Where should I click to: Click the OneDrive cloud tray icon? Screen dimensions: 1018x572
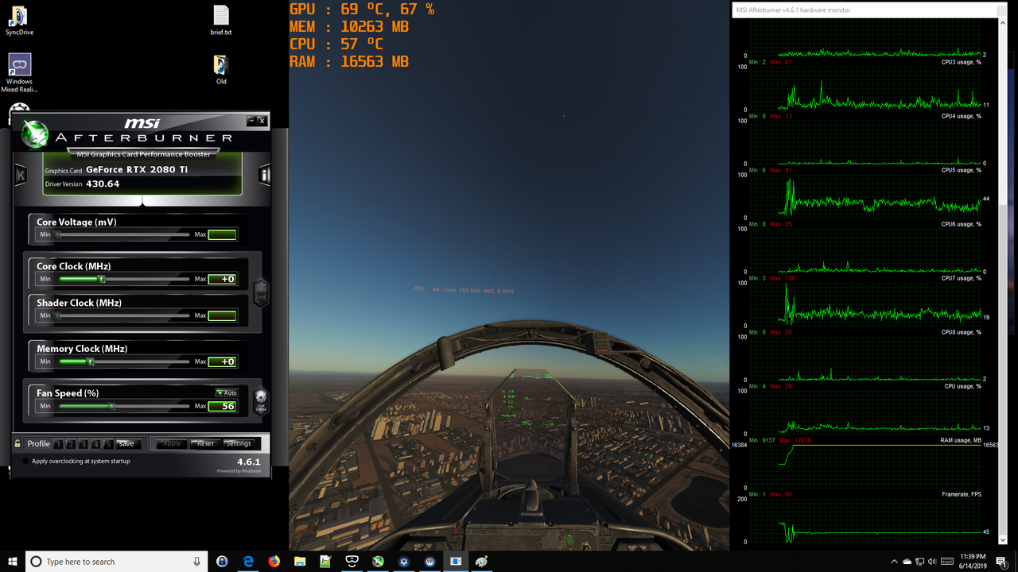[x=907, y=562]
